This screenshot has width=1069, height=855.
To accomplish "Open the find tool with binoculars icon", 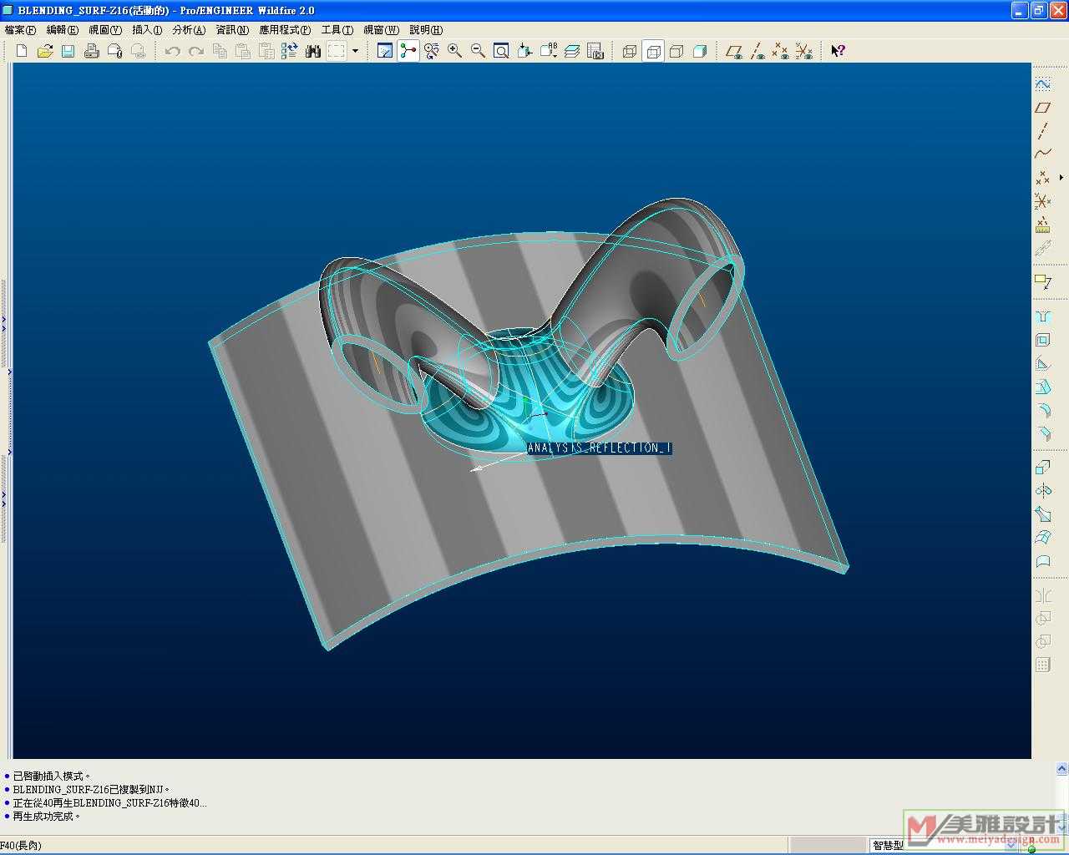I will coord(313,51).
